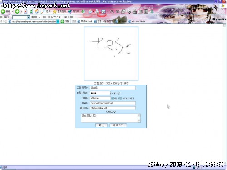This screenshot has width=227, height=170.
Task: Click the 완료 status bar text
Action: 5,167
